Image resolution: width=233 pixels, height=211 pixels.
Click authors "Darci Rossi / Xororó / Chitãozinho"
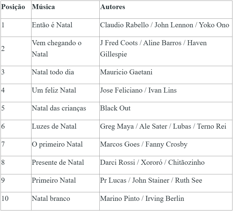point(152,163)
